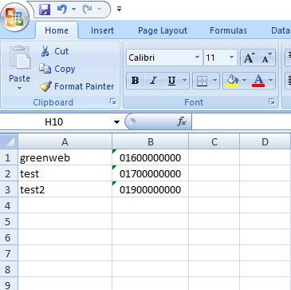Select row 4 header
Screen dimensions: 291x290
(x=8, y=205)
